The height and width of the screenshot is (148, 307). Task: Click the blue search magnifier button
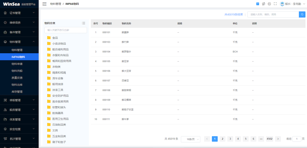302,14
